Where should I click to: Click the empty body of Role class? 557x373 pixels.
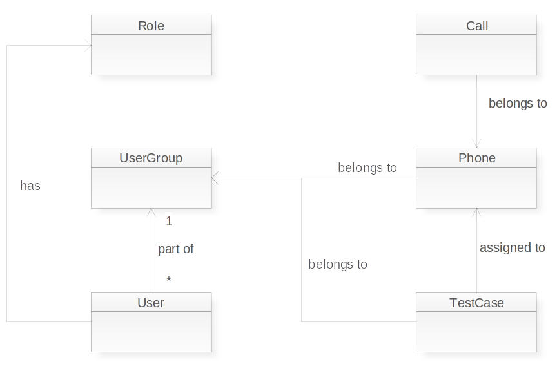(151, 55)
